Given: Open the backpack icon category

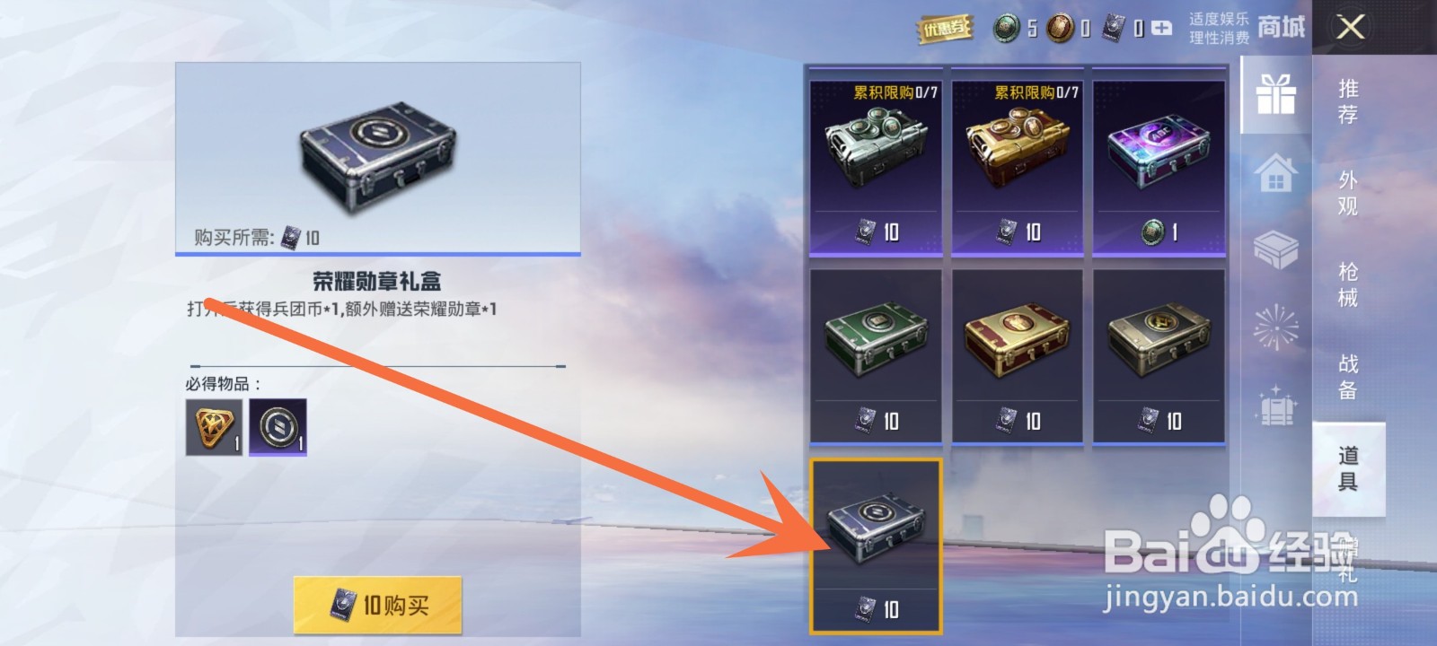Looking at the screenshot, I should 1275,406.
